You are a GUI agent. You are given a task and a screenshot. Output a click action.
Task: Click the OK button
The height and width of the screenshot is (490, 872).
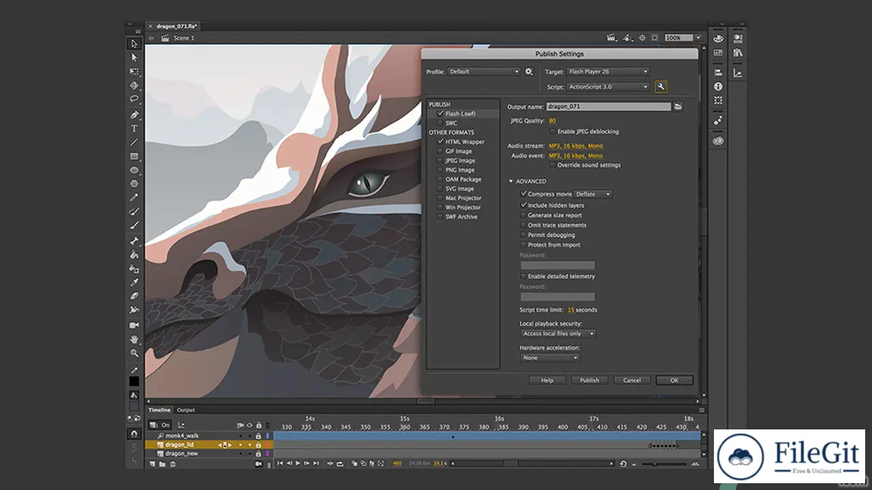point(674,380)
